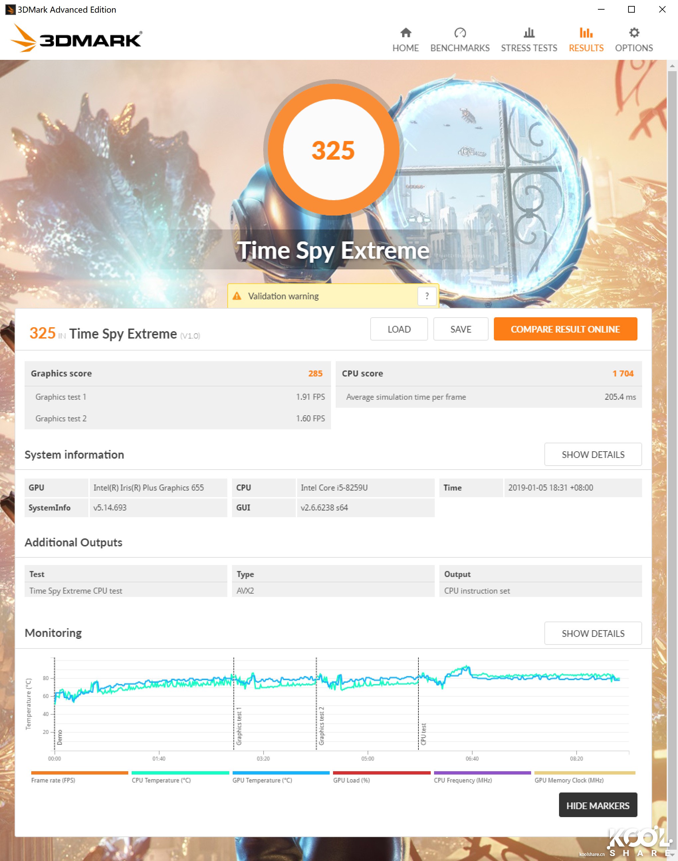Click the Graphics test 2 timeline marker
The image size is (678, 861).
(x=321, y=726)
